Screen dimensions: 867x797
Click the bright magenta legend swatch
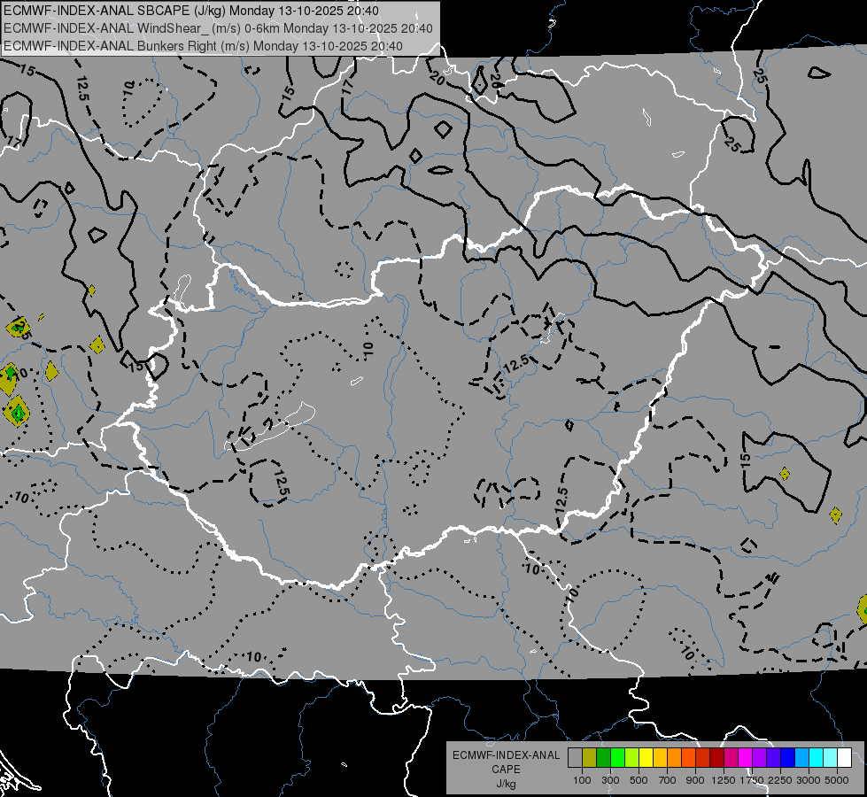point(746,758)
